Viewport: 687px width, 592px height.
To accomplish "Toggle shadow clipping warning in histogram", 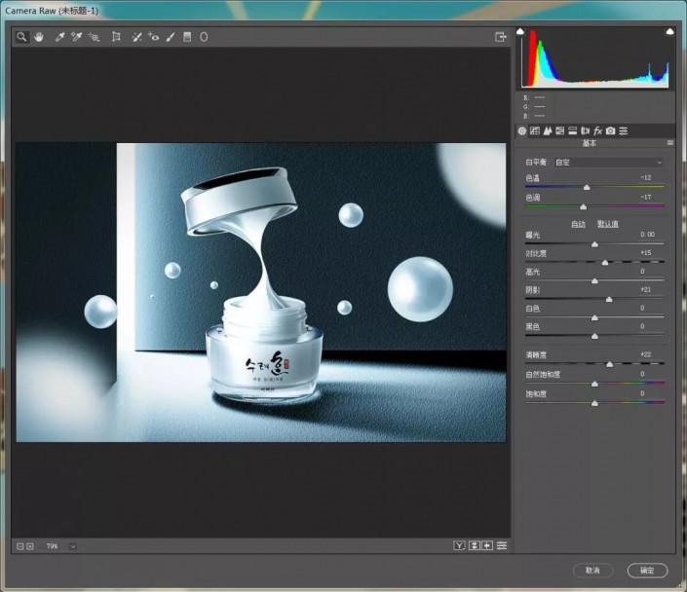I will 520,32.
